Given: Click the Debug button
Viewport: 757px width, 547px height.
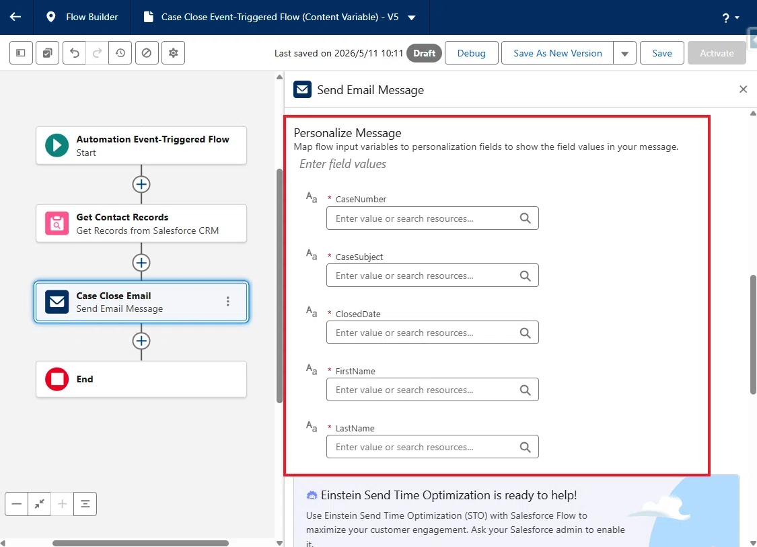Looking at the screenshot, I should (471, 53).
